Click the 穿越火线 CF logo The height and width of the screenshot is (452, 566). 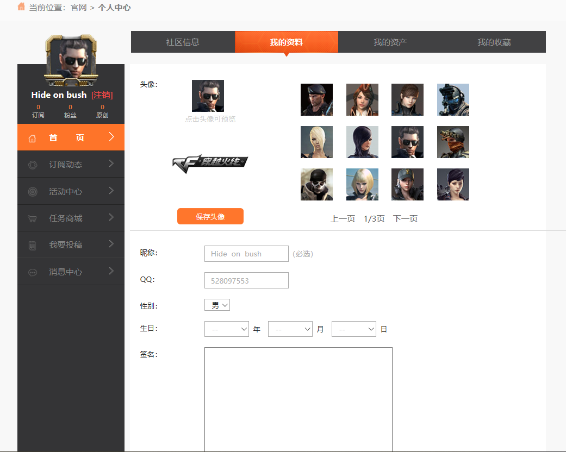coord(210,164)
